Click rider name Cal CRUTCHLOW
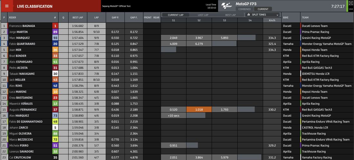This screenshot has height=160, width=354. (20, 157)
